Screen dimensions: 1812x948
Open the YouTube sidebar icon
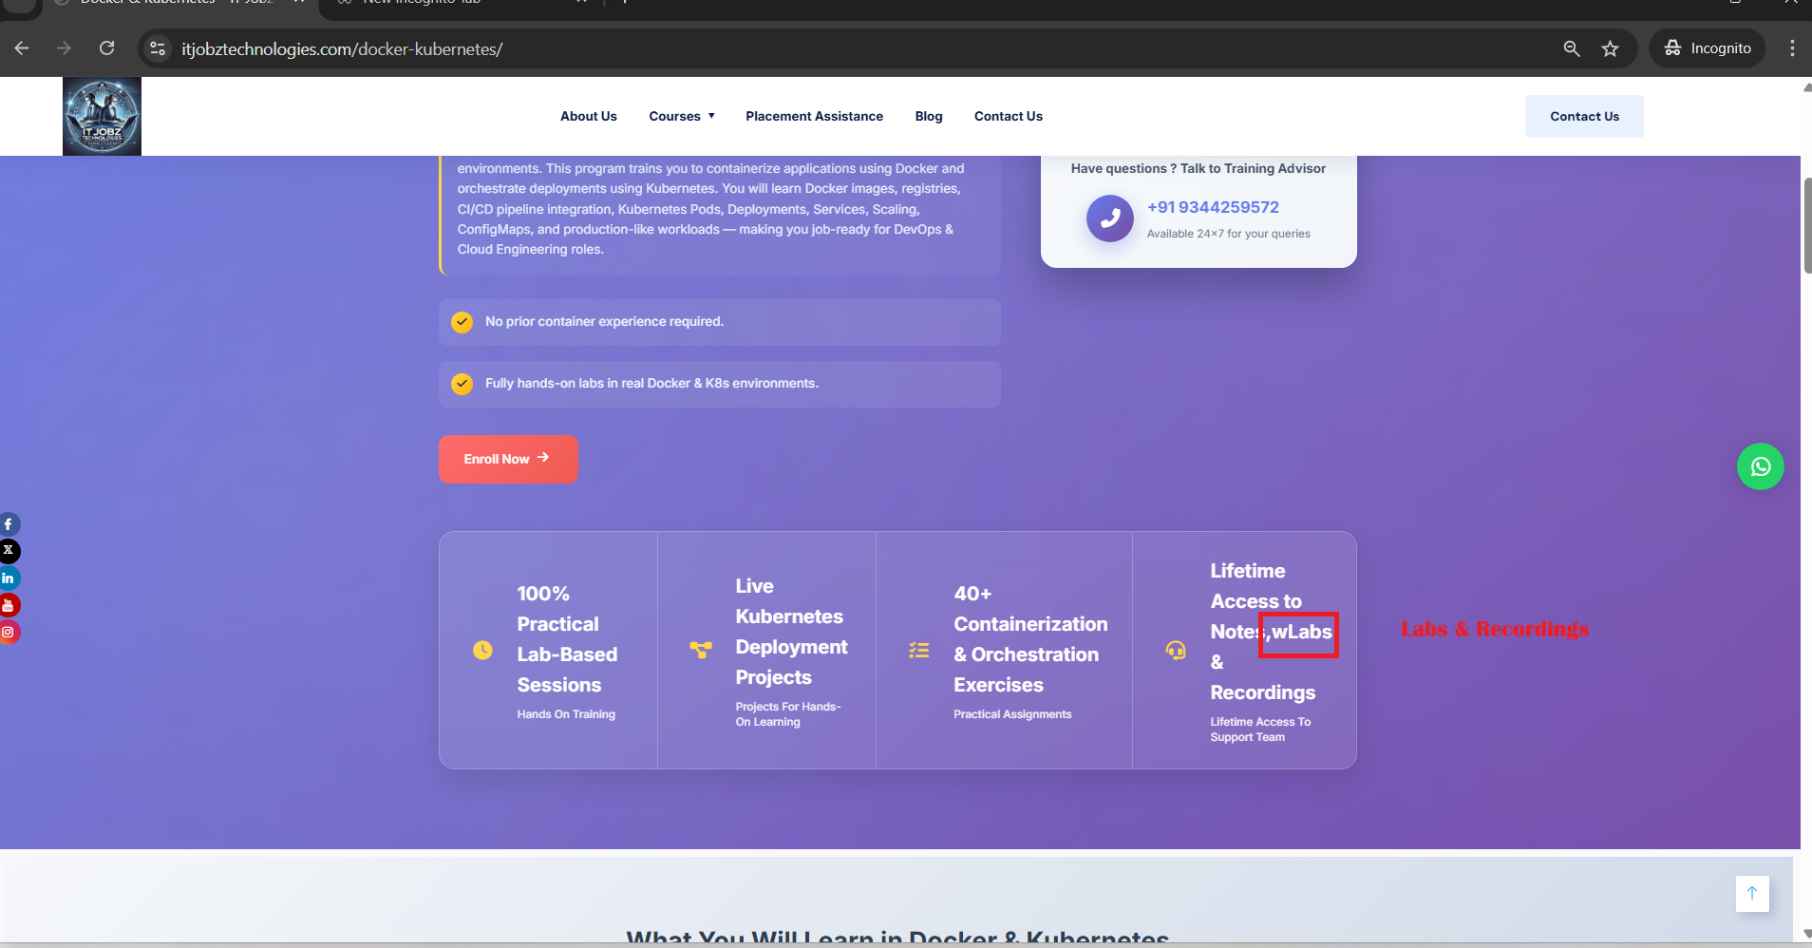[x=9, y=605]
